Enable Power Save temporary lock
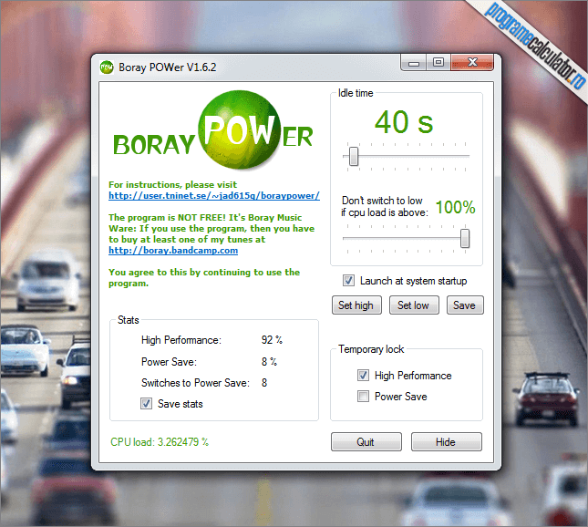 tap(363, 396)
